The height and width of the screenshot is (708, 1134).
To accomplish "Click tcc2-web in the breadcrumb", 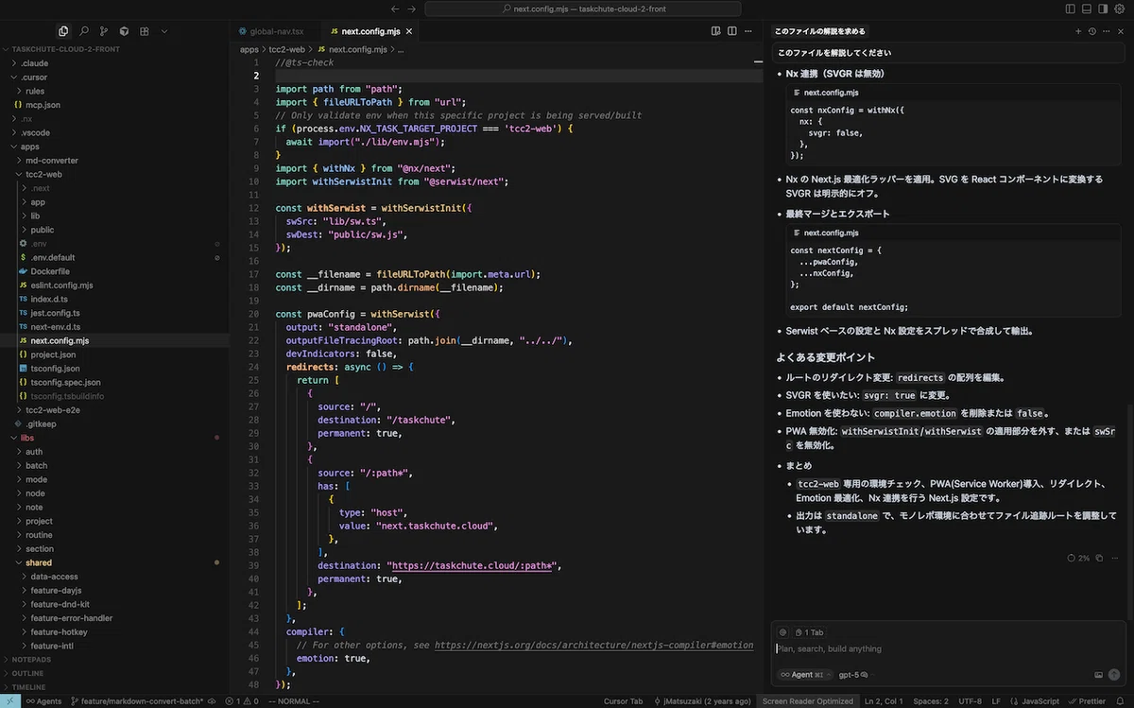I will click(286, 49).
